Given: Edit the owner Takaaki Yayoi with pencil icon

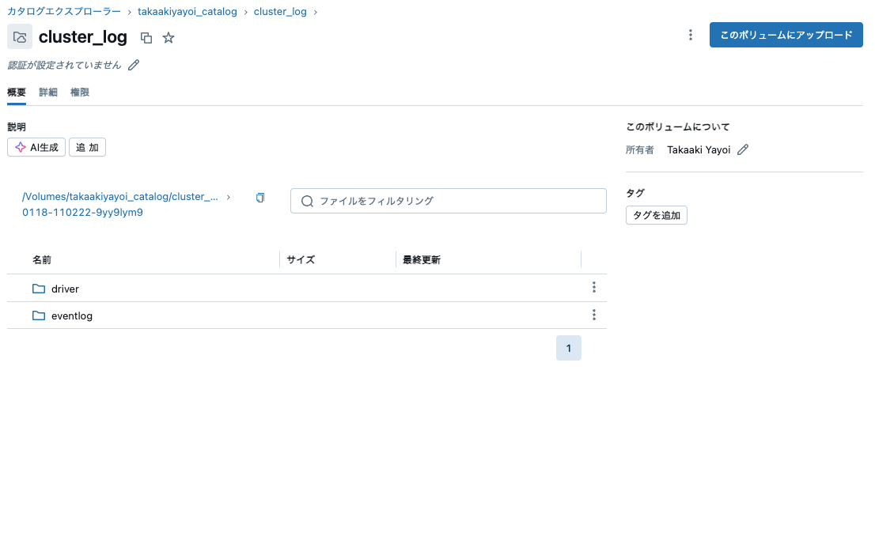Looking at the screenshot, I should 742,149.
